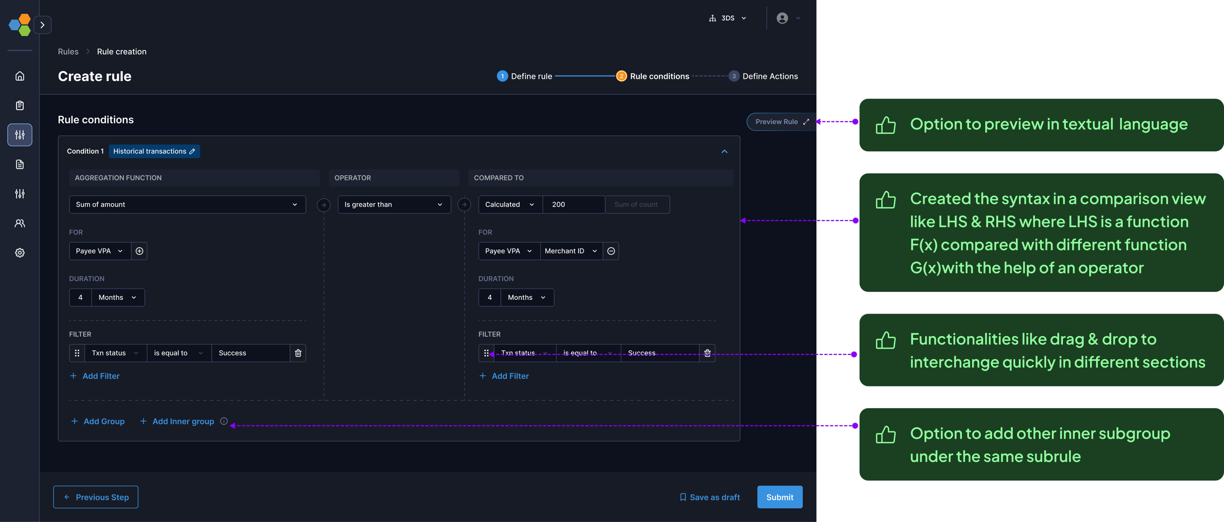Edit the Historical transactions tag
The height and width of the screenshot is (522, 1224).
tap(192, 151)
